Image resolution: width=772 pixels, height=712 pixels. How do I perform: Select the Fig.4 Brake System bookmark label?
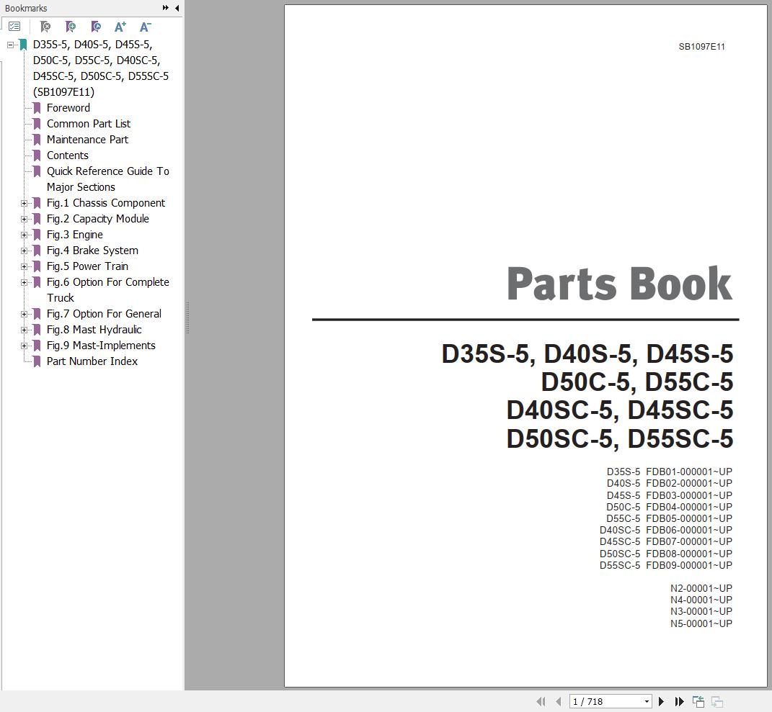coord(92,251)
